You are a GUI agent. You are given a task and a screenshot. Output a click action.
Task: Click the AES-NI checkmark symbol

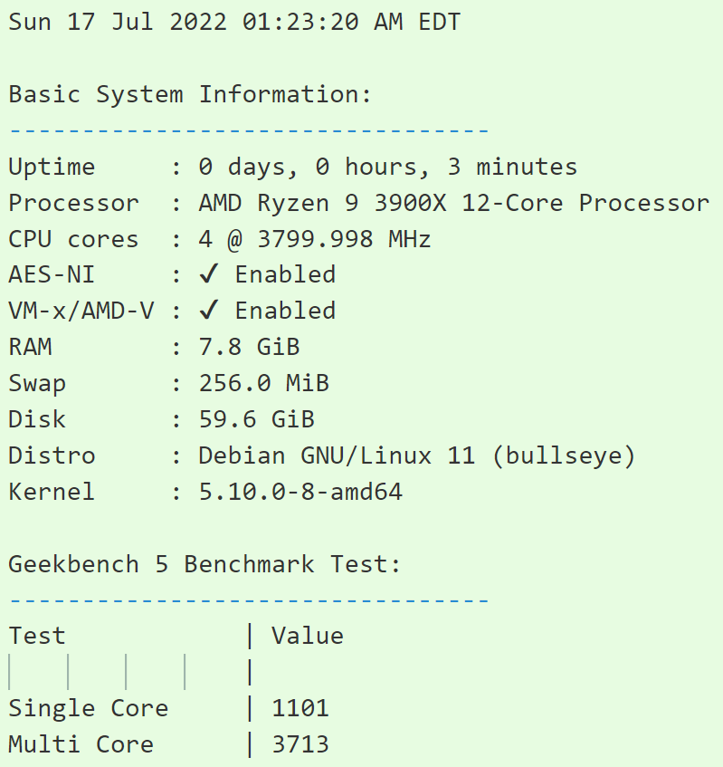coord(209,275)
